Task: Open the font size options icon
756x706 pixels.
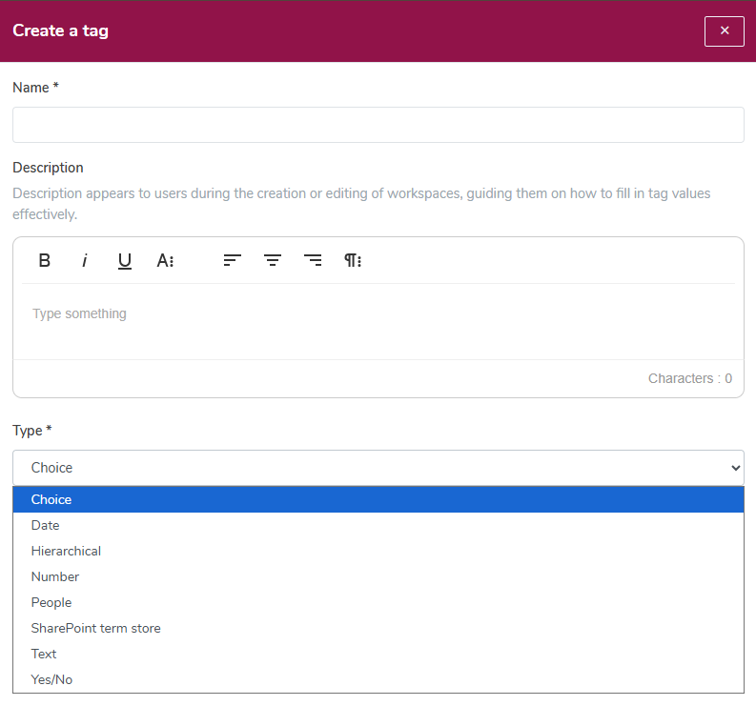Action: click(x=165, y=261)
